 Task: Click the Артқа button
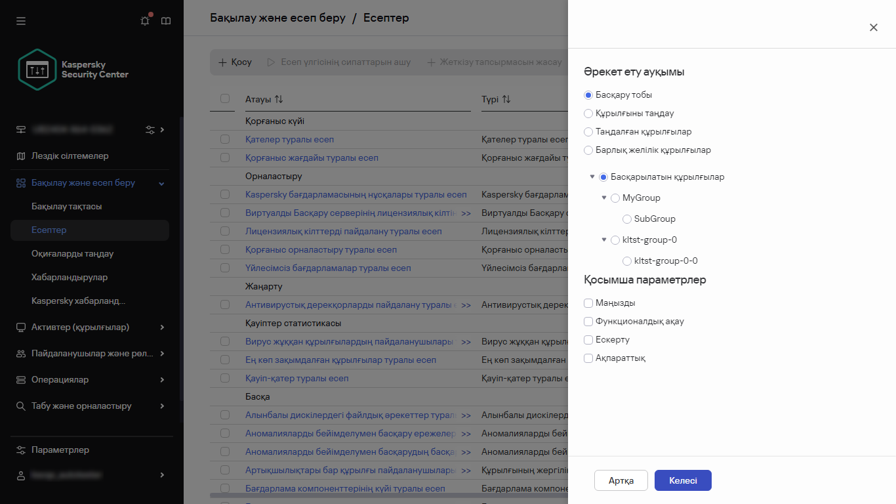tap(621, 481)
